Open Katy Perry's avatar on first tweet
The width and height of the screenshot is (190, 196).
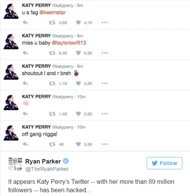(x=11, y=11)
